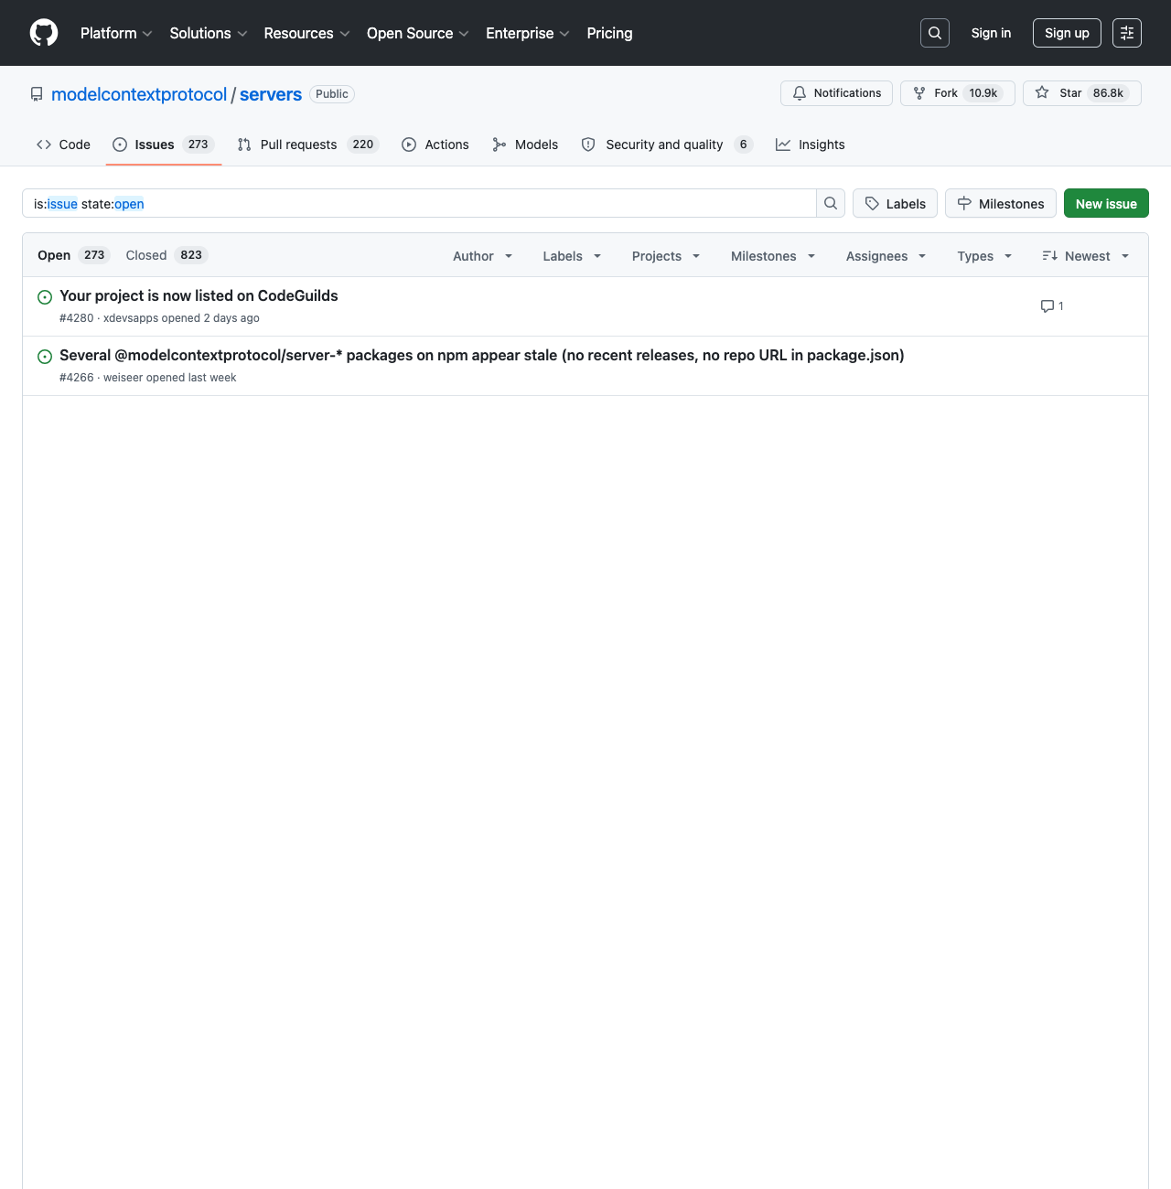
Task: Switch to the Code tab
Action: [63, 145]
